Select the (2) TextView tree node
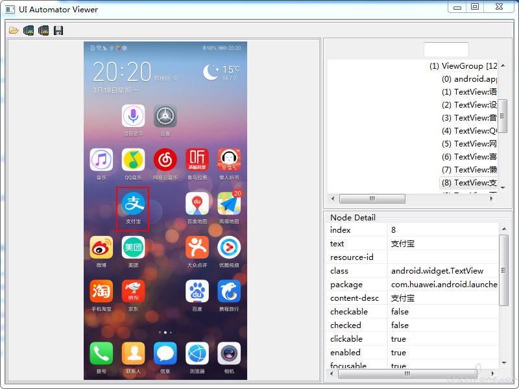This screenshot has width=519, height=389. (x=469, y=105)
